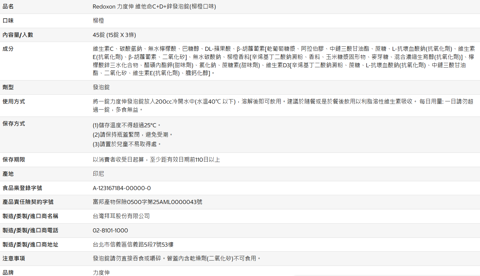Click the 45錠 (15錠 X 3條) quantity text
Screen dimensions: 480x276
114,35
